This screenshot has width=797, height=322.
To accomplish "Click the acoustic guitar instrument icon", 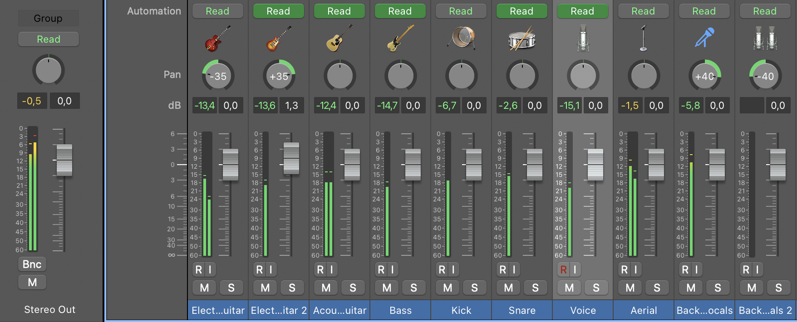I will point(339,38).
